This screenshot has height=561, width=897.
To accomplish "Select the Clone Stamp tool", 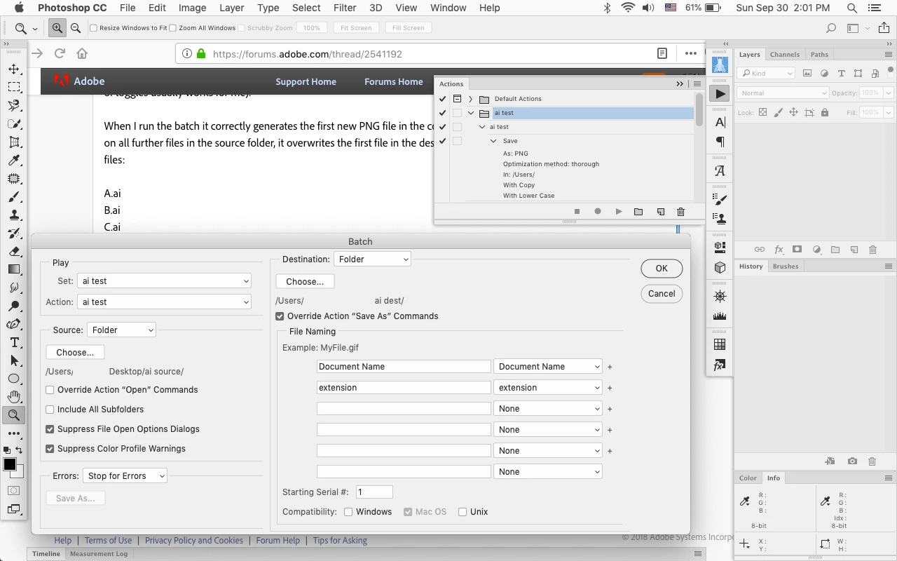I will pos(14,215).
